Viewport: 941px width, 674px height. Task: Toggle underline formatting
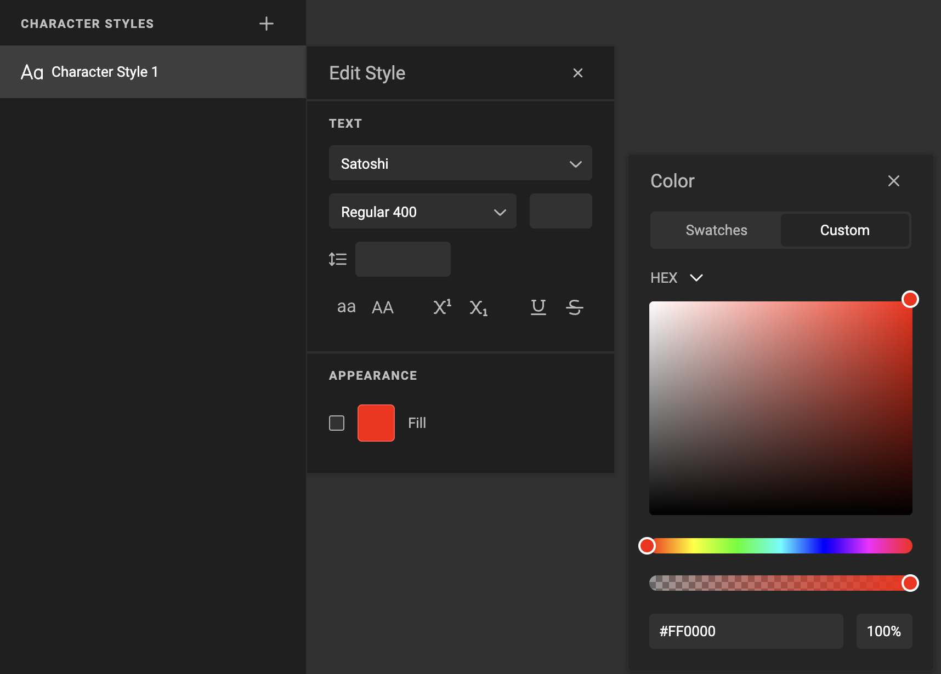click(538, 307)
